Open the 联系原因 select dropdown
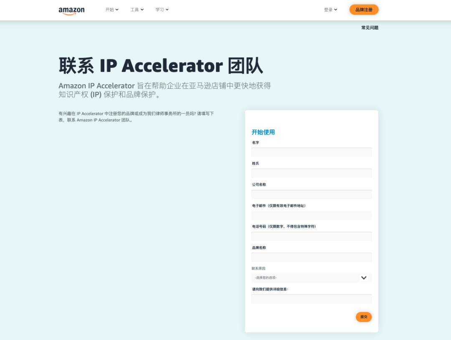 (312, 278)
